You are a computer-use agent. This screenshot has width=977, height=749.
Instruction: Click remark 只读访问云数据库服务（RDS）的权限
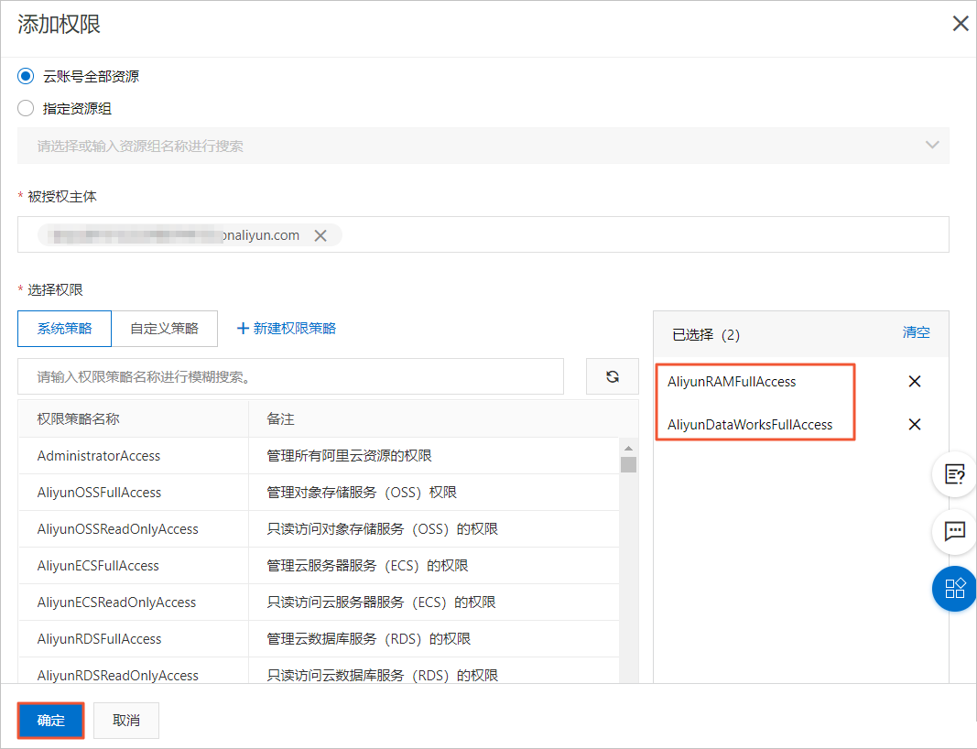point(382,676)
